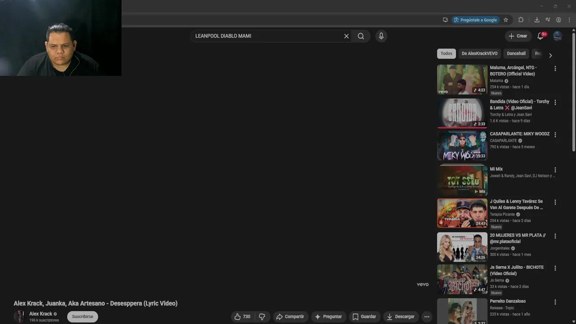Click the Maluma channel name
This screenshot has width=576, height=324.
(x=496, y=81)
